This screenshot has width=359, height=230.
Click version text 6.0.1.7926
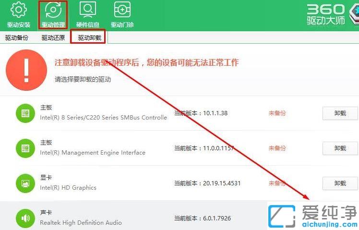(x=217, y=218)
